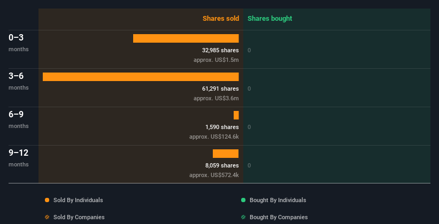Click the striped Bought By Companies legend icon

click(x=243, y=217)
